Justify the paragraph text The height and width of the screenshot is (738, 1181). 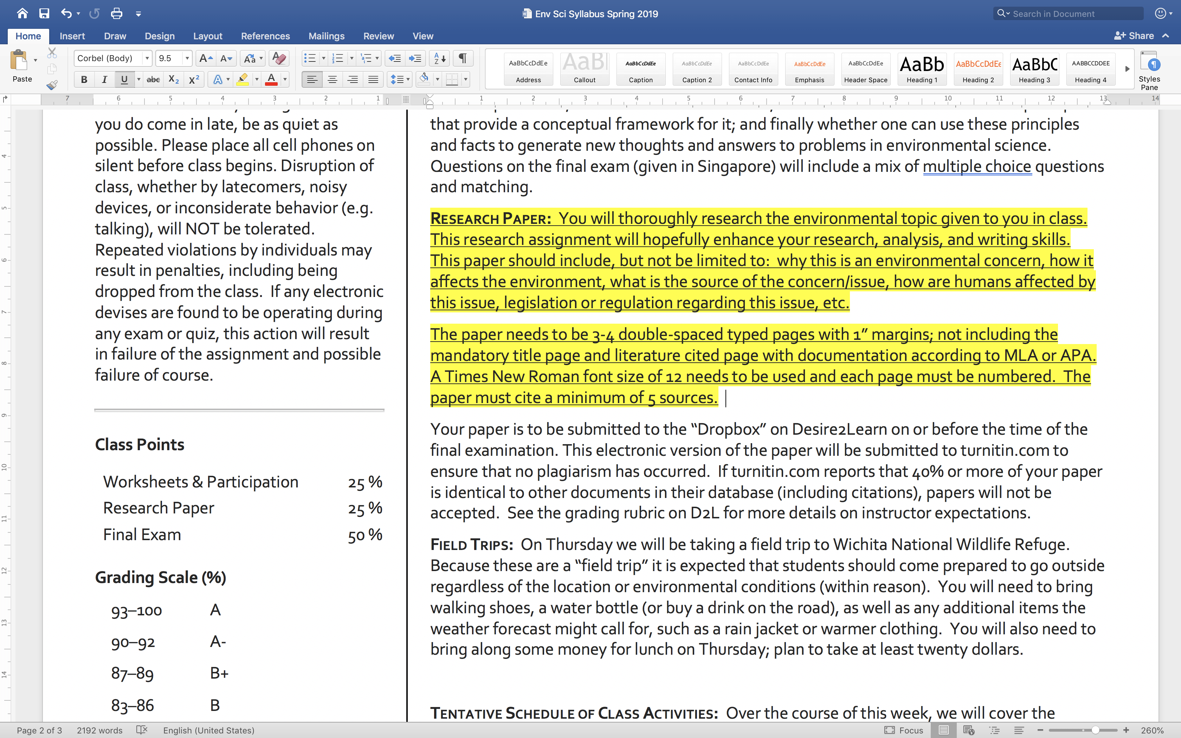click(x=373, y=79)
